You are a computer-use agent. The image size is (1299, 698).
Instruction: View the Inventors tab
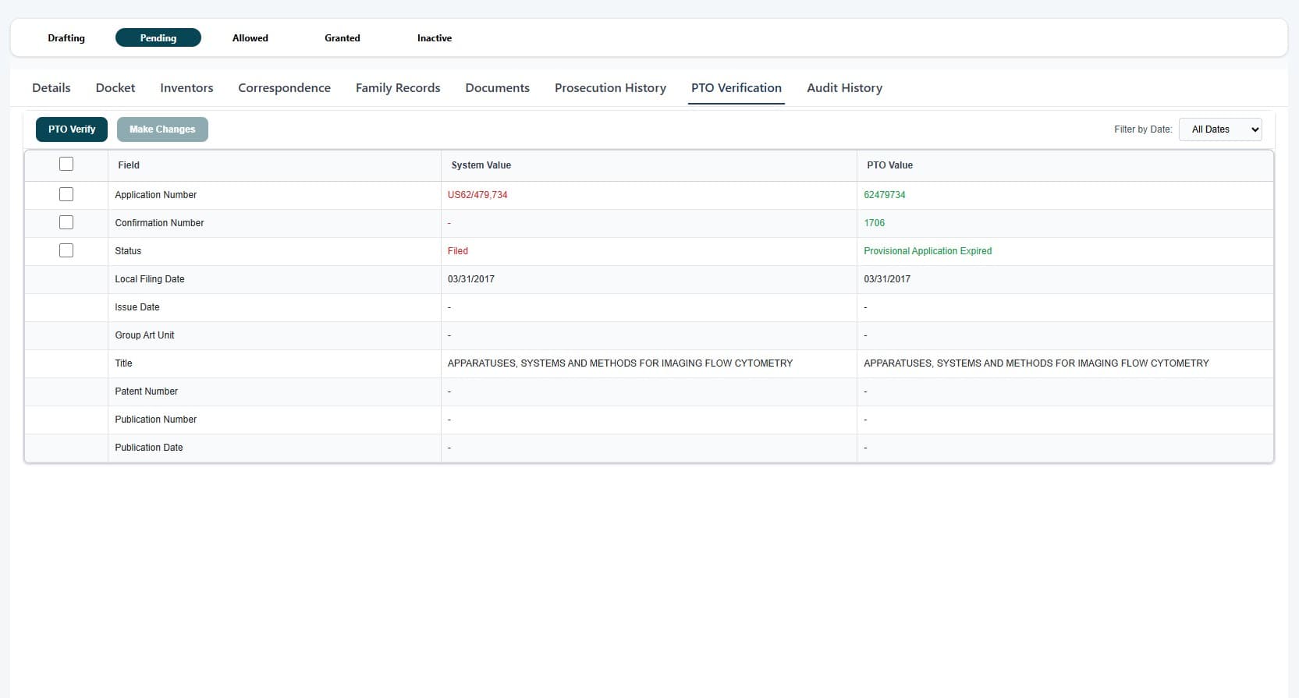(186, 88)
